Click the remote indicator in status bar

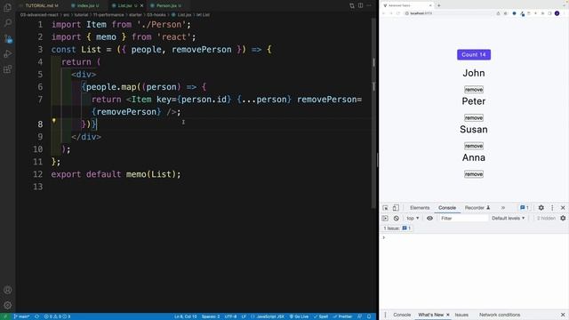(5, 316)
